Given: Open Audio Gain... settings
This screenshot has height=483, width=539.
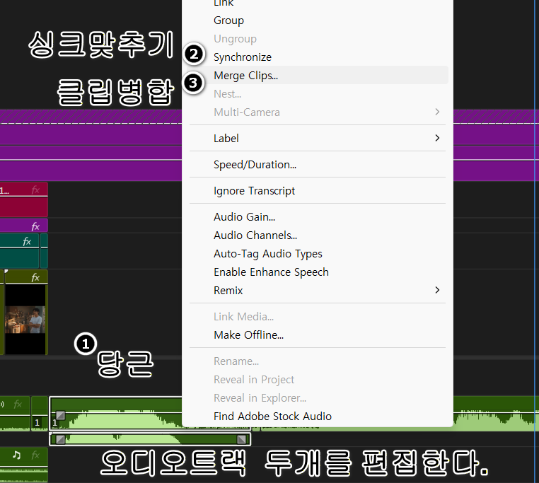Looking at the screenshot, I should [244, 217].
